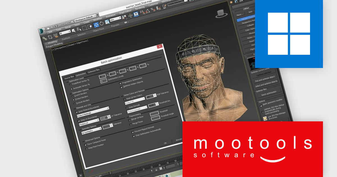
Task: Click the Undo arrow icon
Action: [60, 25]
